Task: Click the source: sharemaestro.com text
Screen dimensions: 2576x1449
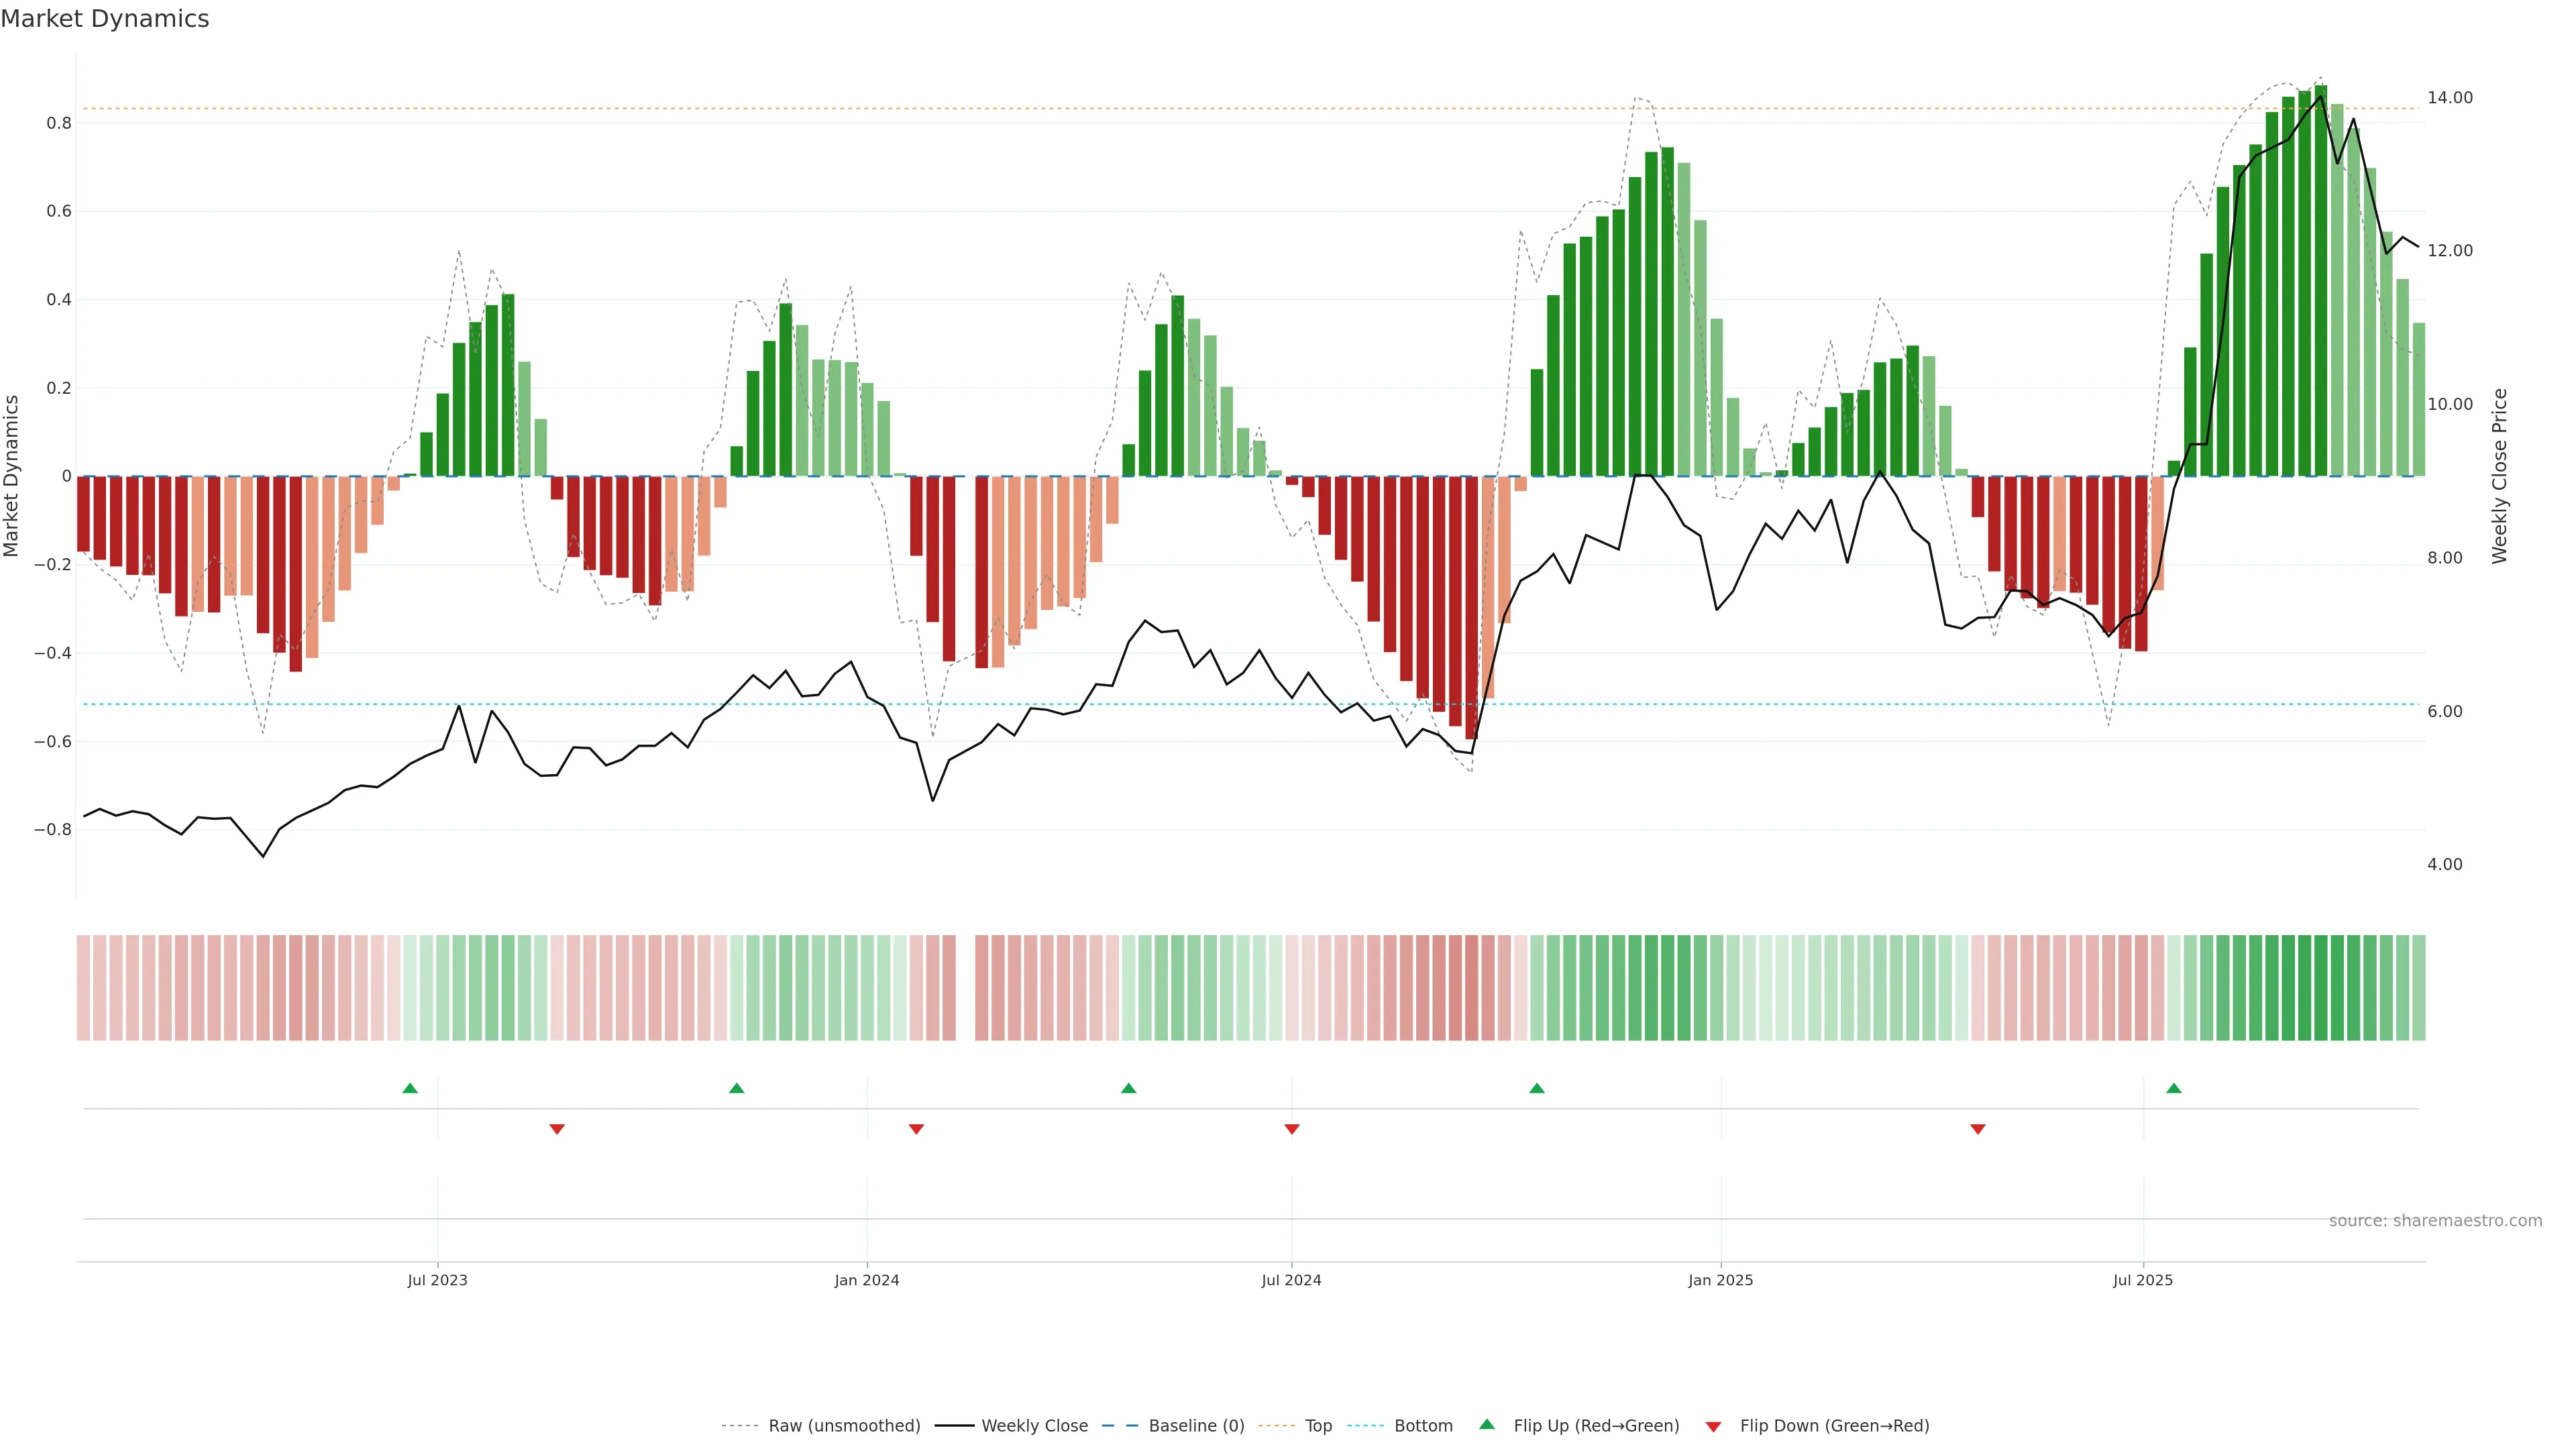Action: 2435,1221
